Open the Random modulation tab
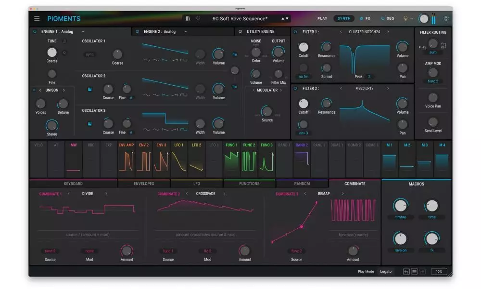This screenshot has height=289, width=481. [x=302, y=184]
